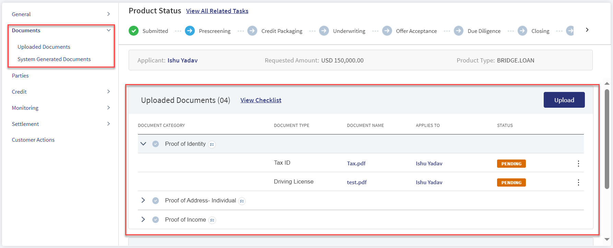Click the Documents sidebar heading
Image resolution: width=613 pixels, height=248 pixels.
(x=26, y=30)
